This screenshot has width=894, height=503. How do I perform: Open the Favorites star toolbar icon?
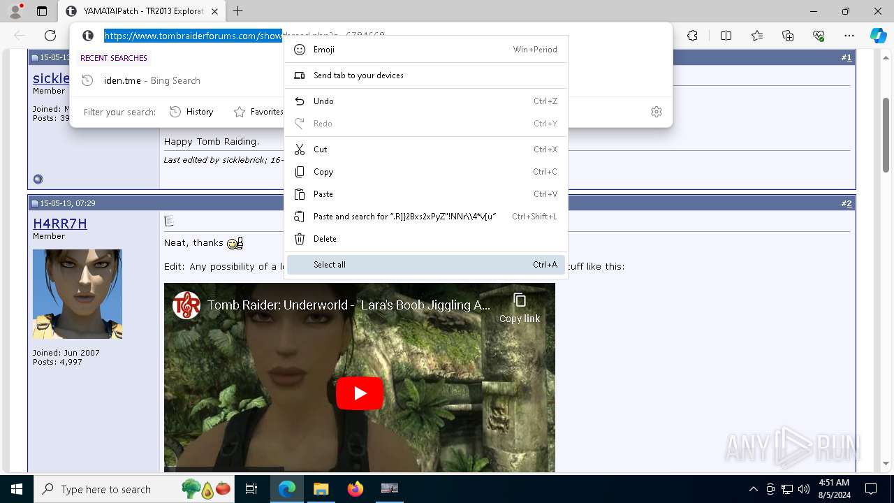tap(757, 36)
